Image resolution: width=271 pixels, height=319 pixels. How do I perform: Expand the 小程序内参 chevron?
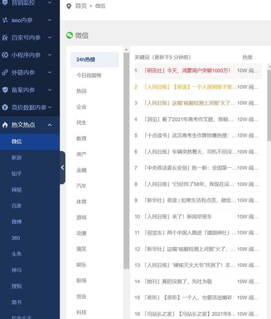coord(50,55)
